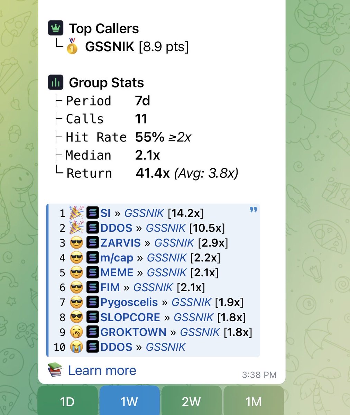Select the 1D period button

67,402
